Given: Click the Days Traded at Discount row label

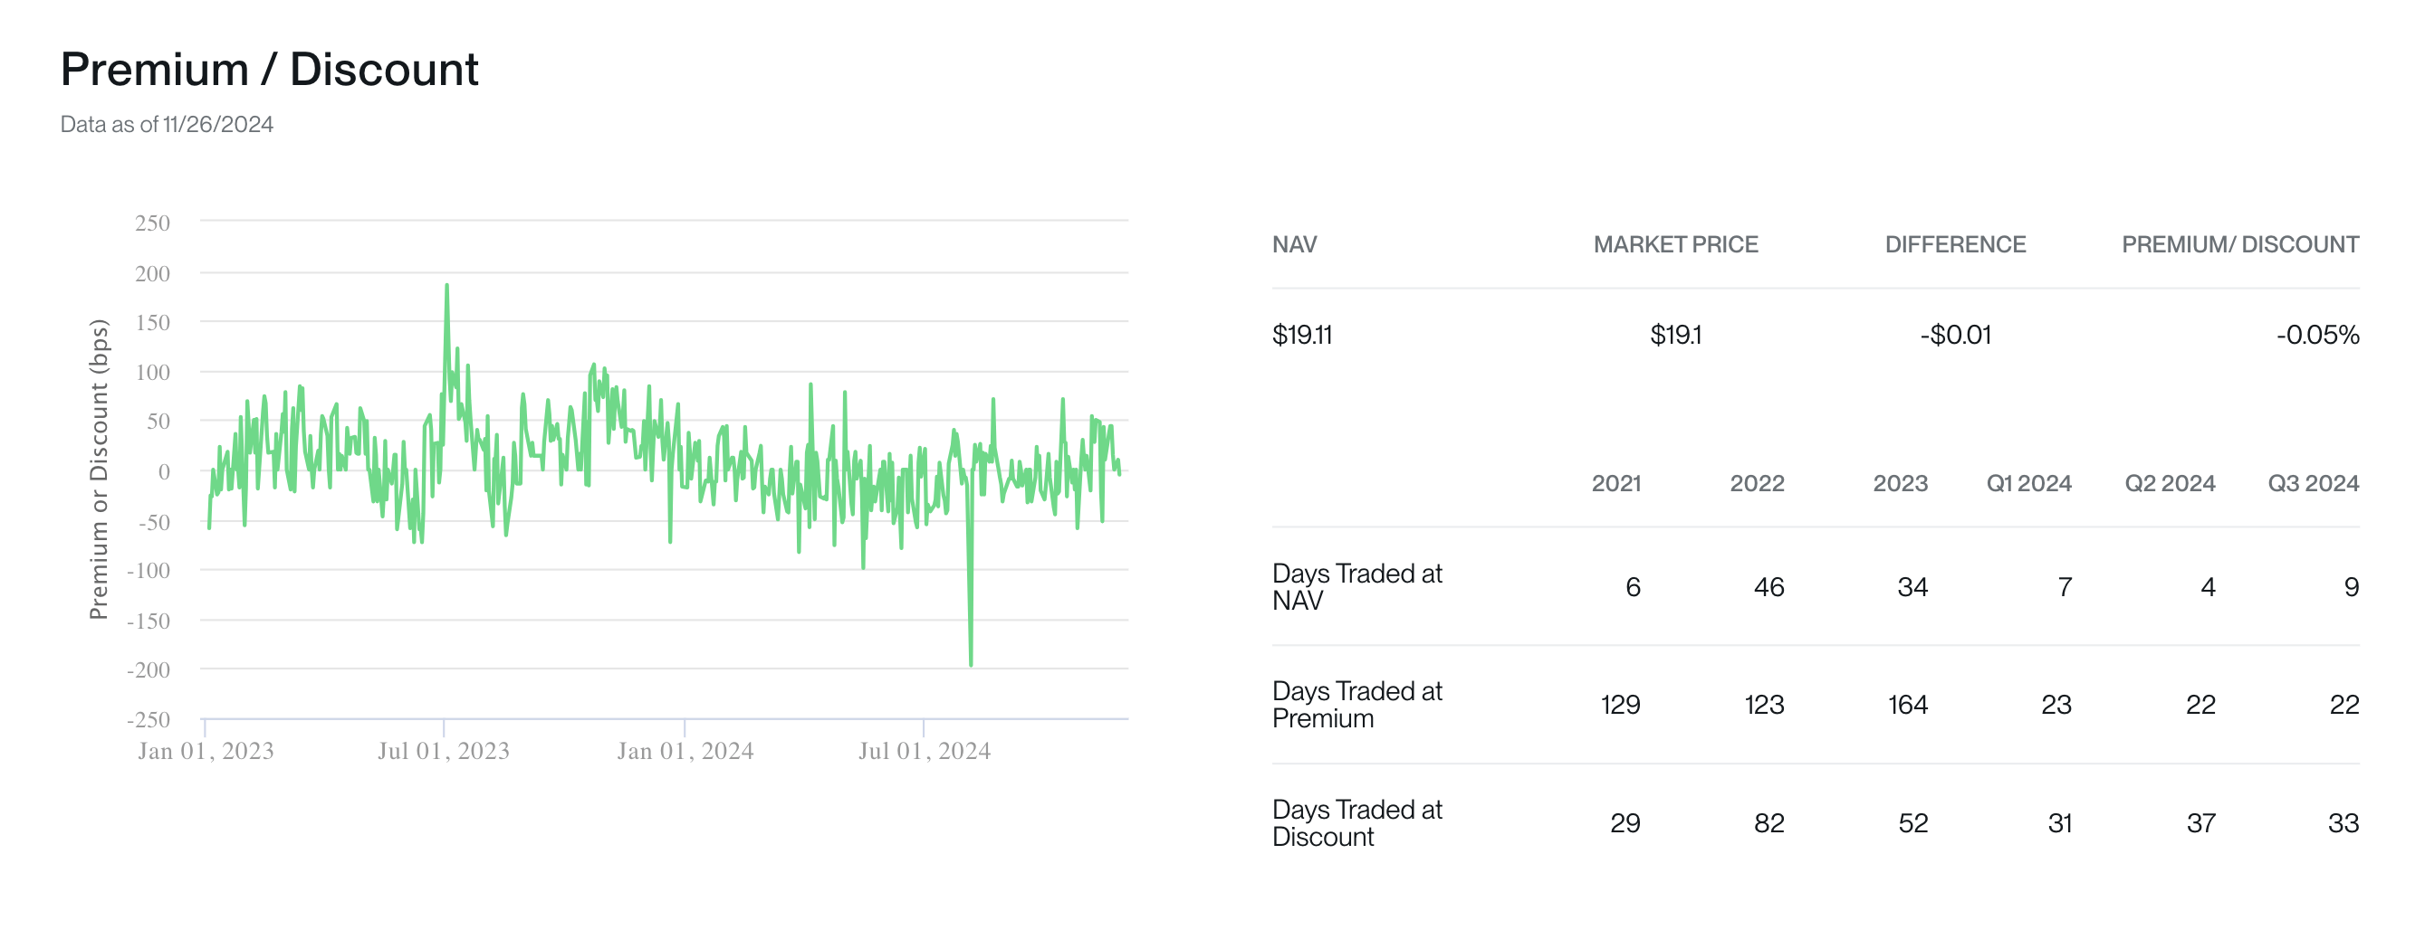Looking at the screenshot, I should [x=1358, y=823].
